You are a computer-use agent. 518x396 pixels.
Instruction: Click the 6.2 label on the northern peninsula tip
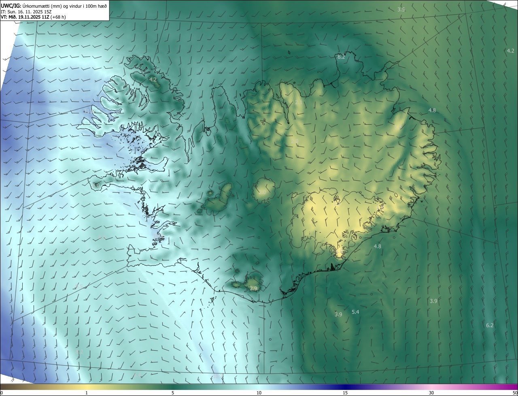[x=341, y=57]
